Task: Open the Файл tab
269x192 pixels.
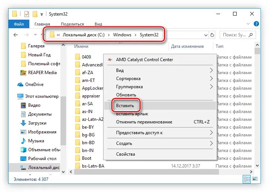Action: click(19, 24)
